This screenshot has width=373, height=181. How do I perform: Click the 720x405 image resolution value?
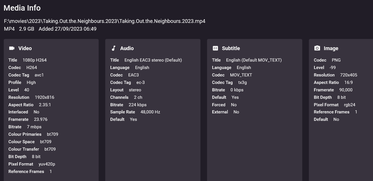tap(349, 75)
